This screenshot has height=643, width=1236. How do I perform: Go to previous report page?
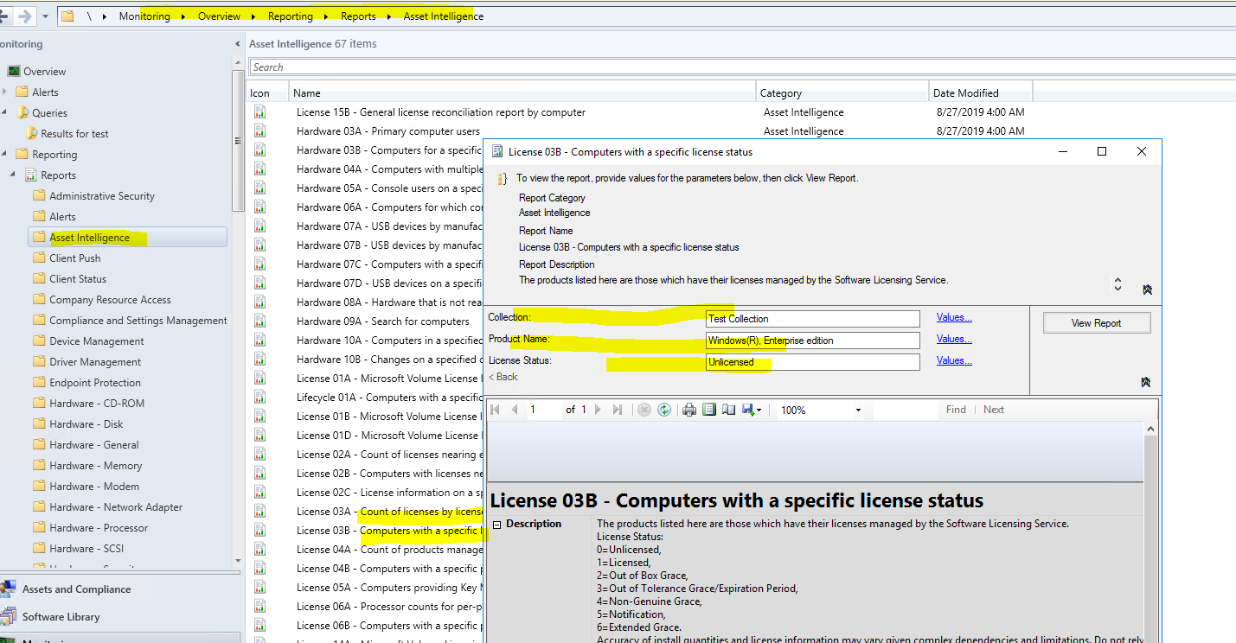coord(515,410)
